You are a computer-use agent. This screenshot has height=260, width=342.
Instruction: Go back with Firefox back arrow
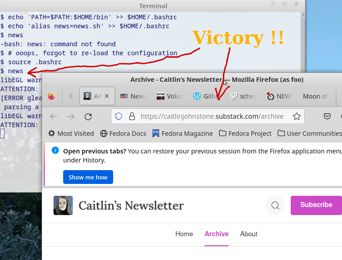pyautogui.click(x=54, y=117)
